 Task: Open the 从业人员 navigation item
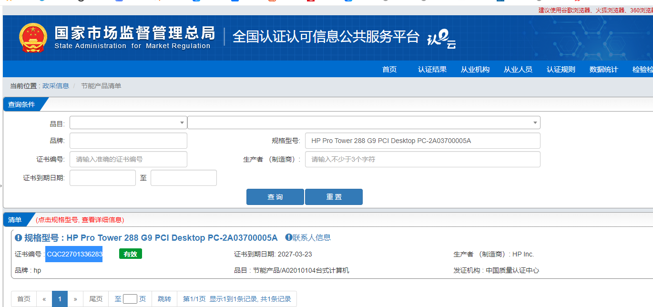click(x=518, y=69)
